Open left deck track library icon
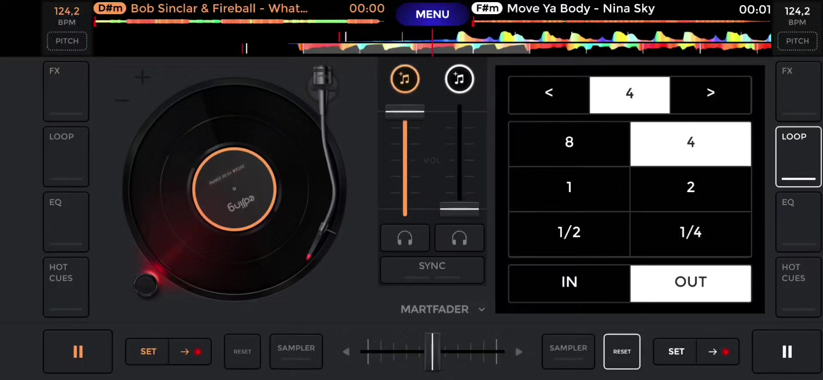 [x=405, y=79]
